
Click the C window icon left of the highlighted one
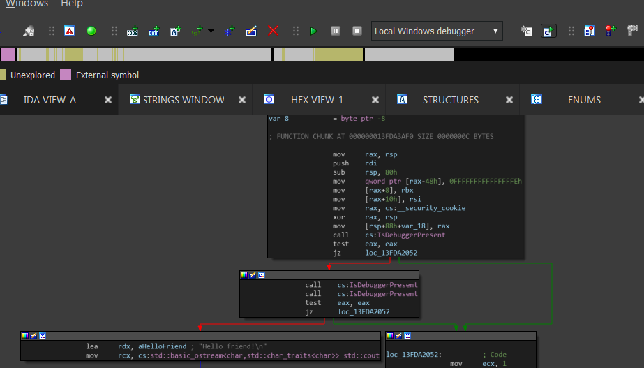click(527, 31)
